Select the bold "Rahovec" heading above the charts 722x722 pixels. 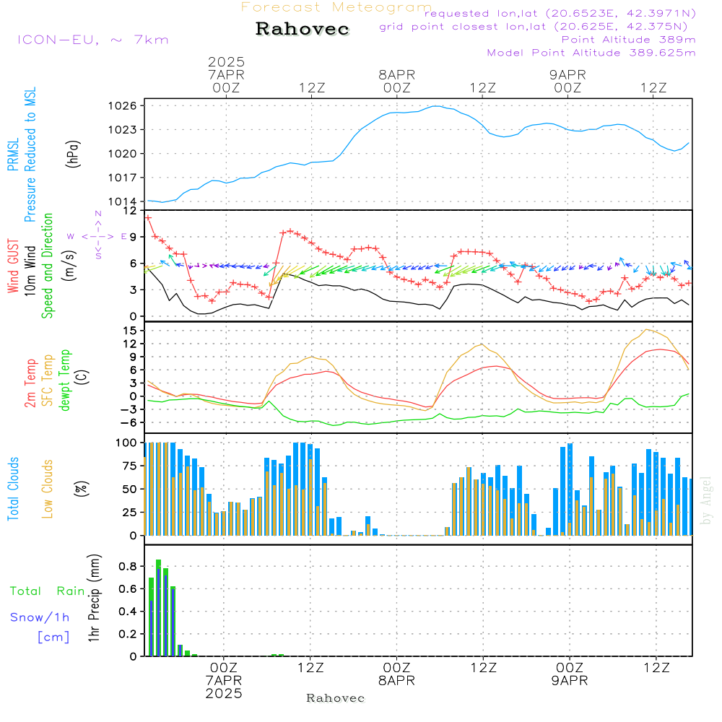coord(303,29)
